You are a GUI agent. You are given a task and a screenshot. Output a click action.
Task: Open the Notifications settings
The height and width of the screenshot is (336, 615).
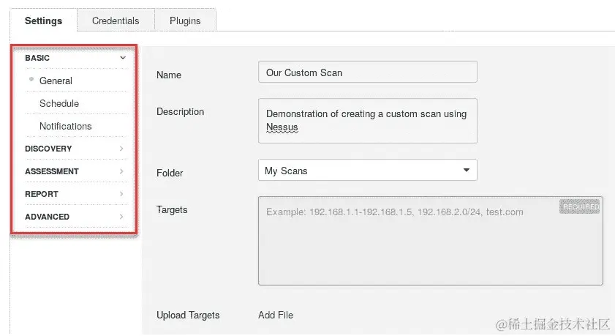pyautogui.click(x=66, y=126)
